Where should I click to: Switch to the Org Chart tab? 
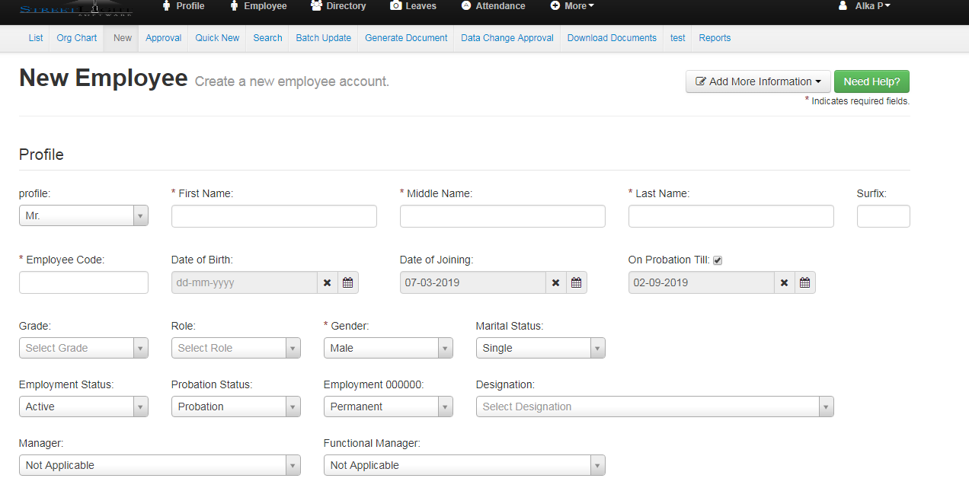click(76, 38)
